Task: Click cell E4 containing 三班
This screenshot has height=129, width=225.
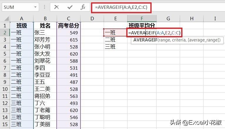Action: tap(115, 47)
